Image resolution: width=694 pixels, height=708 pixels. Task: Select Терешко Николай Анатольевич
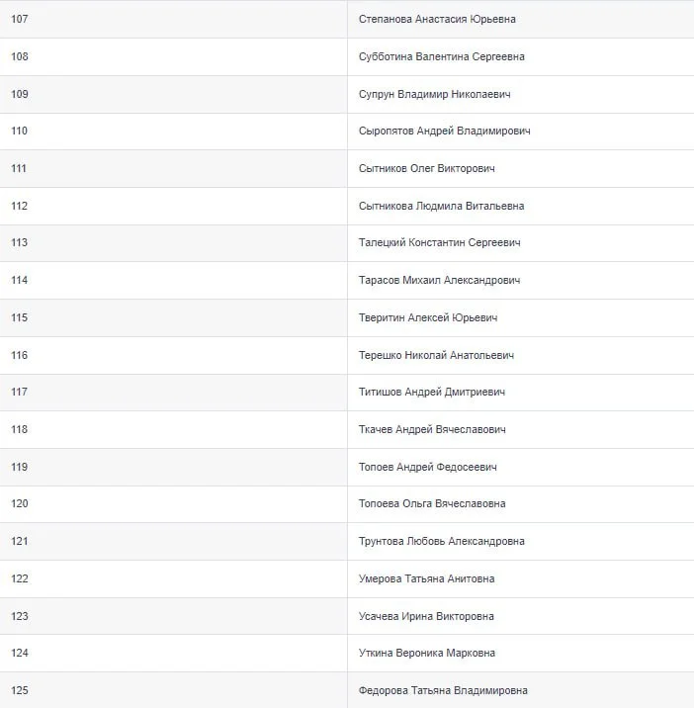(436, 355)
